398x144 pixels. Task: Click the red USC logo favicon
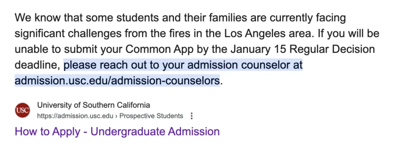click(22, 110)
